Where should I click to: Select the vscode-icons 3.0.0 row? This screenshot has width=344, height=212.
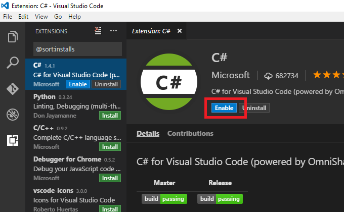coord(76,198)
